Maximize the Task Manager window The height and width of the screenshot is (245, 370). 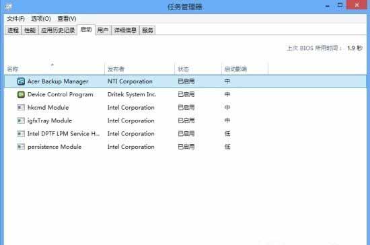[340, 5]
